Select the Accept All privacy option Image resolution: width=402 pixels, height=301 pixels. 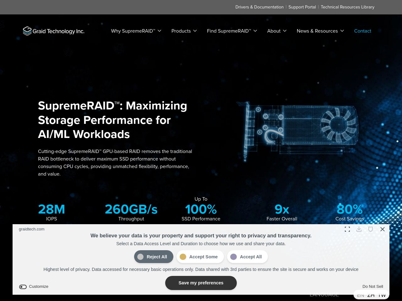(x=247, y=257)
